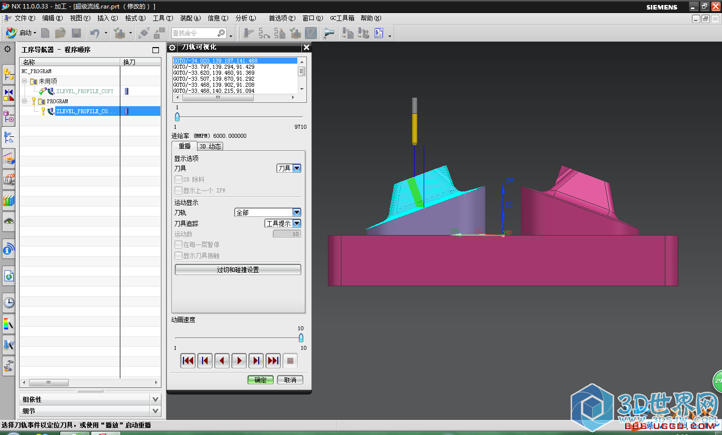The height and width of the screenshot is (435, 722).
Task: Collapse the 未用项 tree node
Action: click(24, 81)
